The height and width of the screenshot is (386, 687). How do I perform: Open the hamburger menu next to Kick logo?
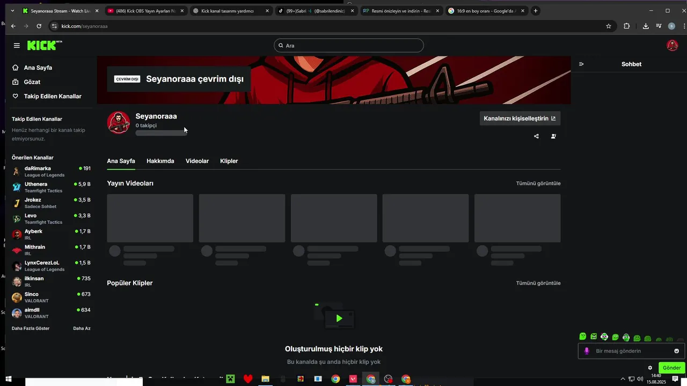coord(17,46)
